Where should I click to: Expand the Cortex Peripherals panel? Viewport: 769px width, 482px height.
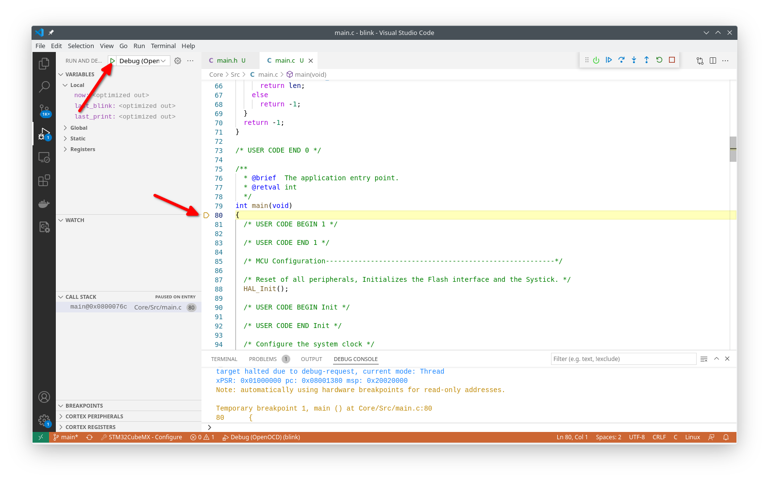point(94,416)
